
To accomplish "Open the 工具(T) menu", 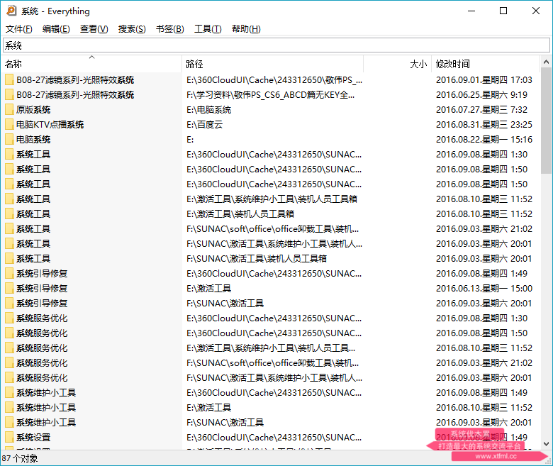I will pyautogui.click(x=208, y=29).
